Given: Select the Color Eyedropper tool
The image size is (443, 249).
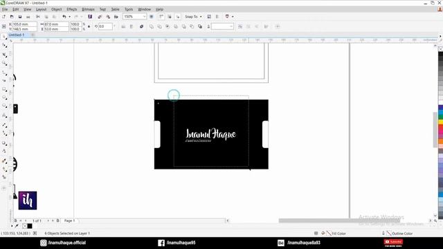Looking at the screenshot, I should point(4,161).
